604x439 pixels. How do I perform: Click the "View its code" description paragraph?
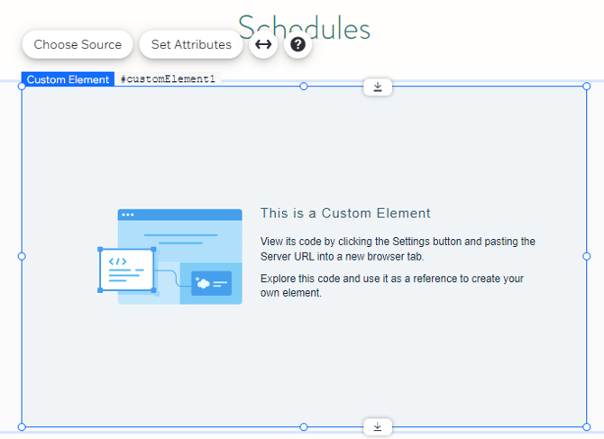398,249
